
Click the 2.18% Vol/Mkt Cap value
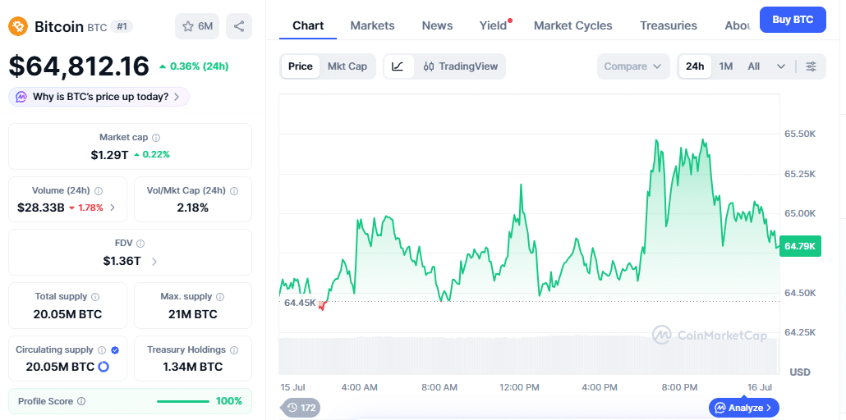click(193, 208)
